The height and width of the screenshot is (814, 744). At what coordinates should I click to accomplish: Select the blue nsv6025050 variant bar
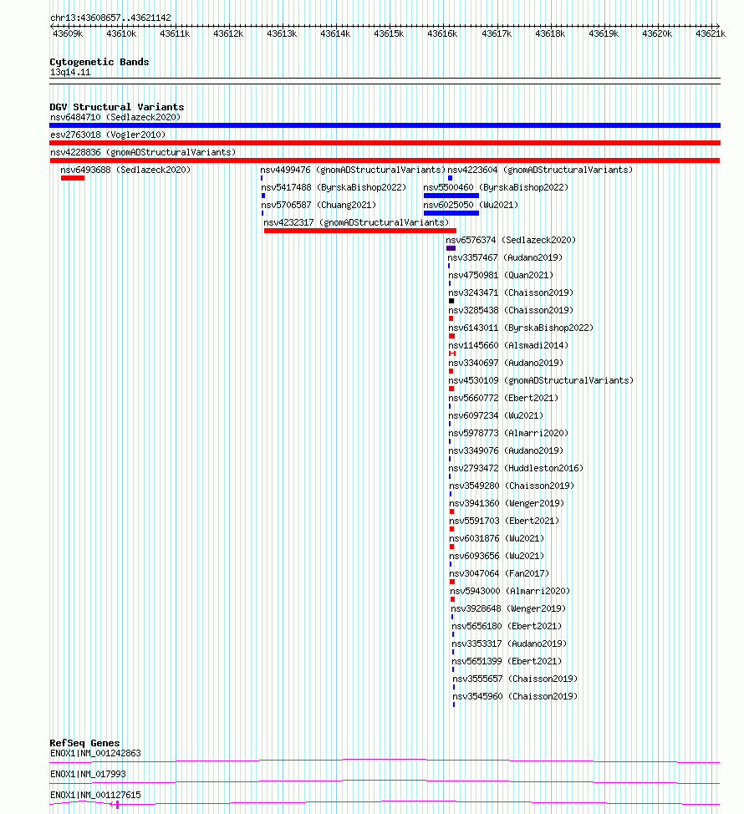[451, 213]
